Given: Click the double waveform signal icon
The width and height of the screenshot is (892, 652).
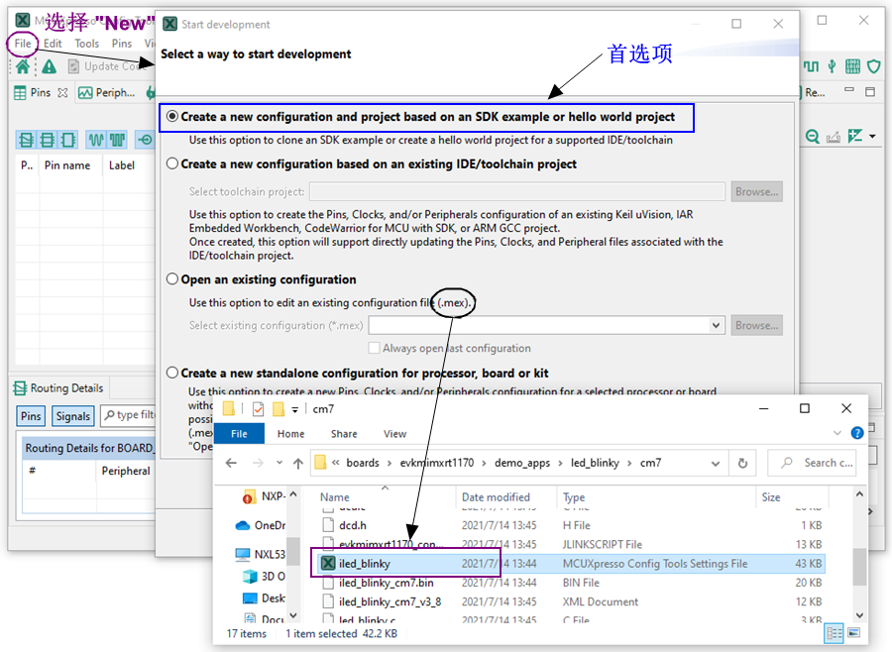Looking at the screenshot, I should pyautogui.click(x=117, y=140).
